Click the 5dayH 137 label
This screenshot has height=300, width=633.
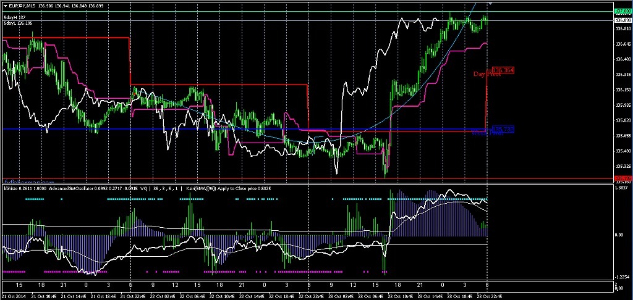pyautogui.click(x=15, y=19)
